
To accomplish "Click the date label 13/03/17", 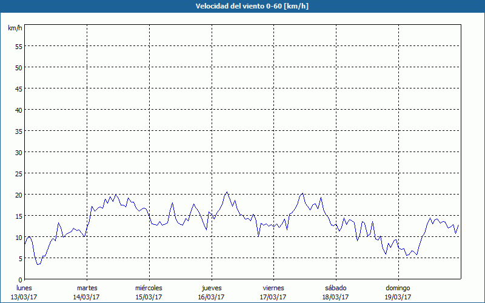I will [24, 297].
